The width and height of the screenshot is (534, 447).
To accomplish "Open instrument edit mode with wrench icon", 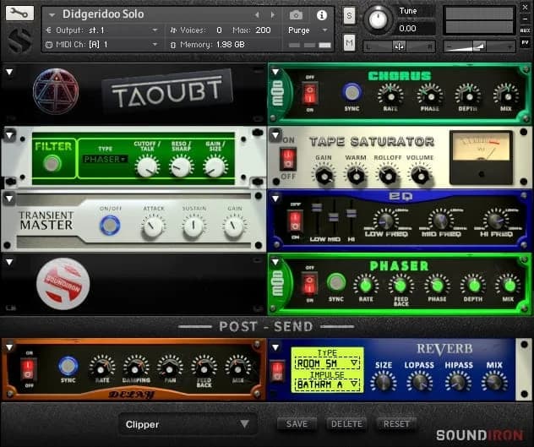I will pos(20,14).
